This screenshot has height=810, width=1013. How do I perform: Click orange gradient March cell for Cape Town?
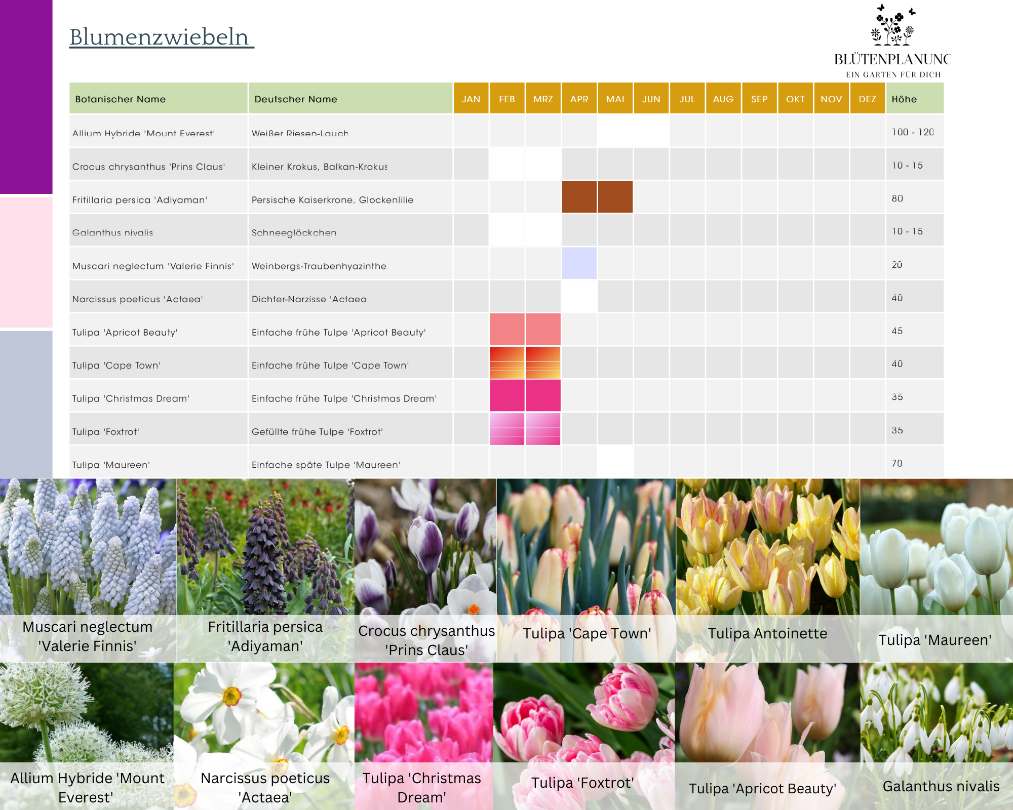point(543,362)
